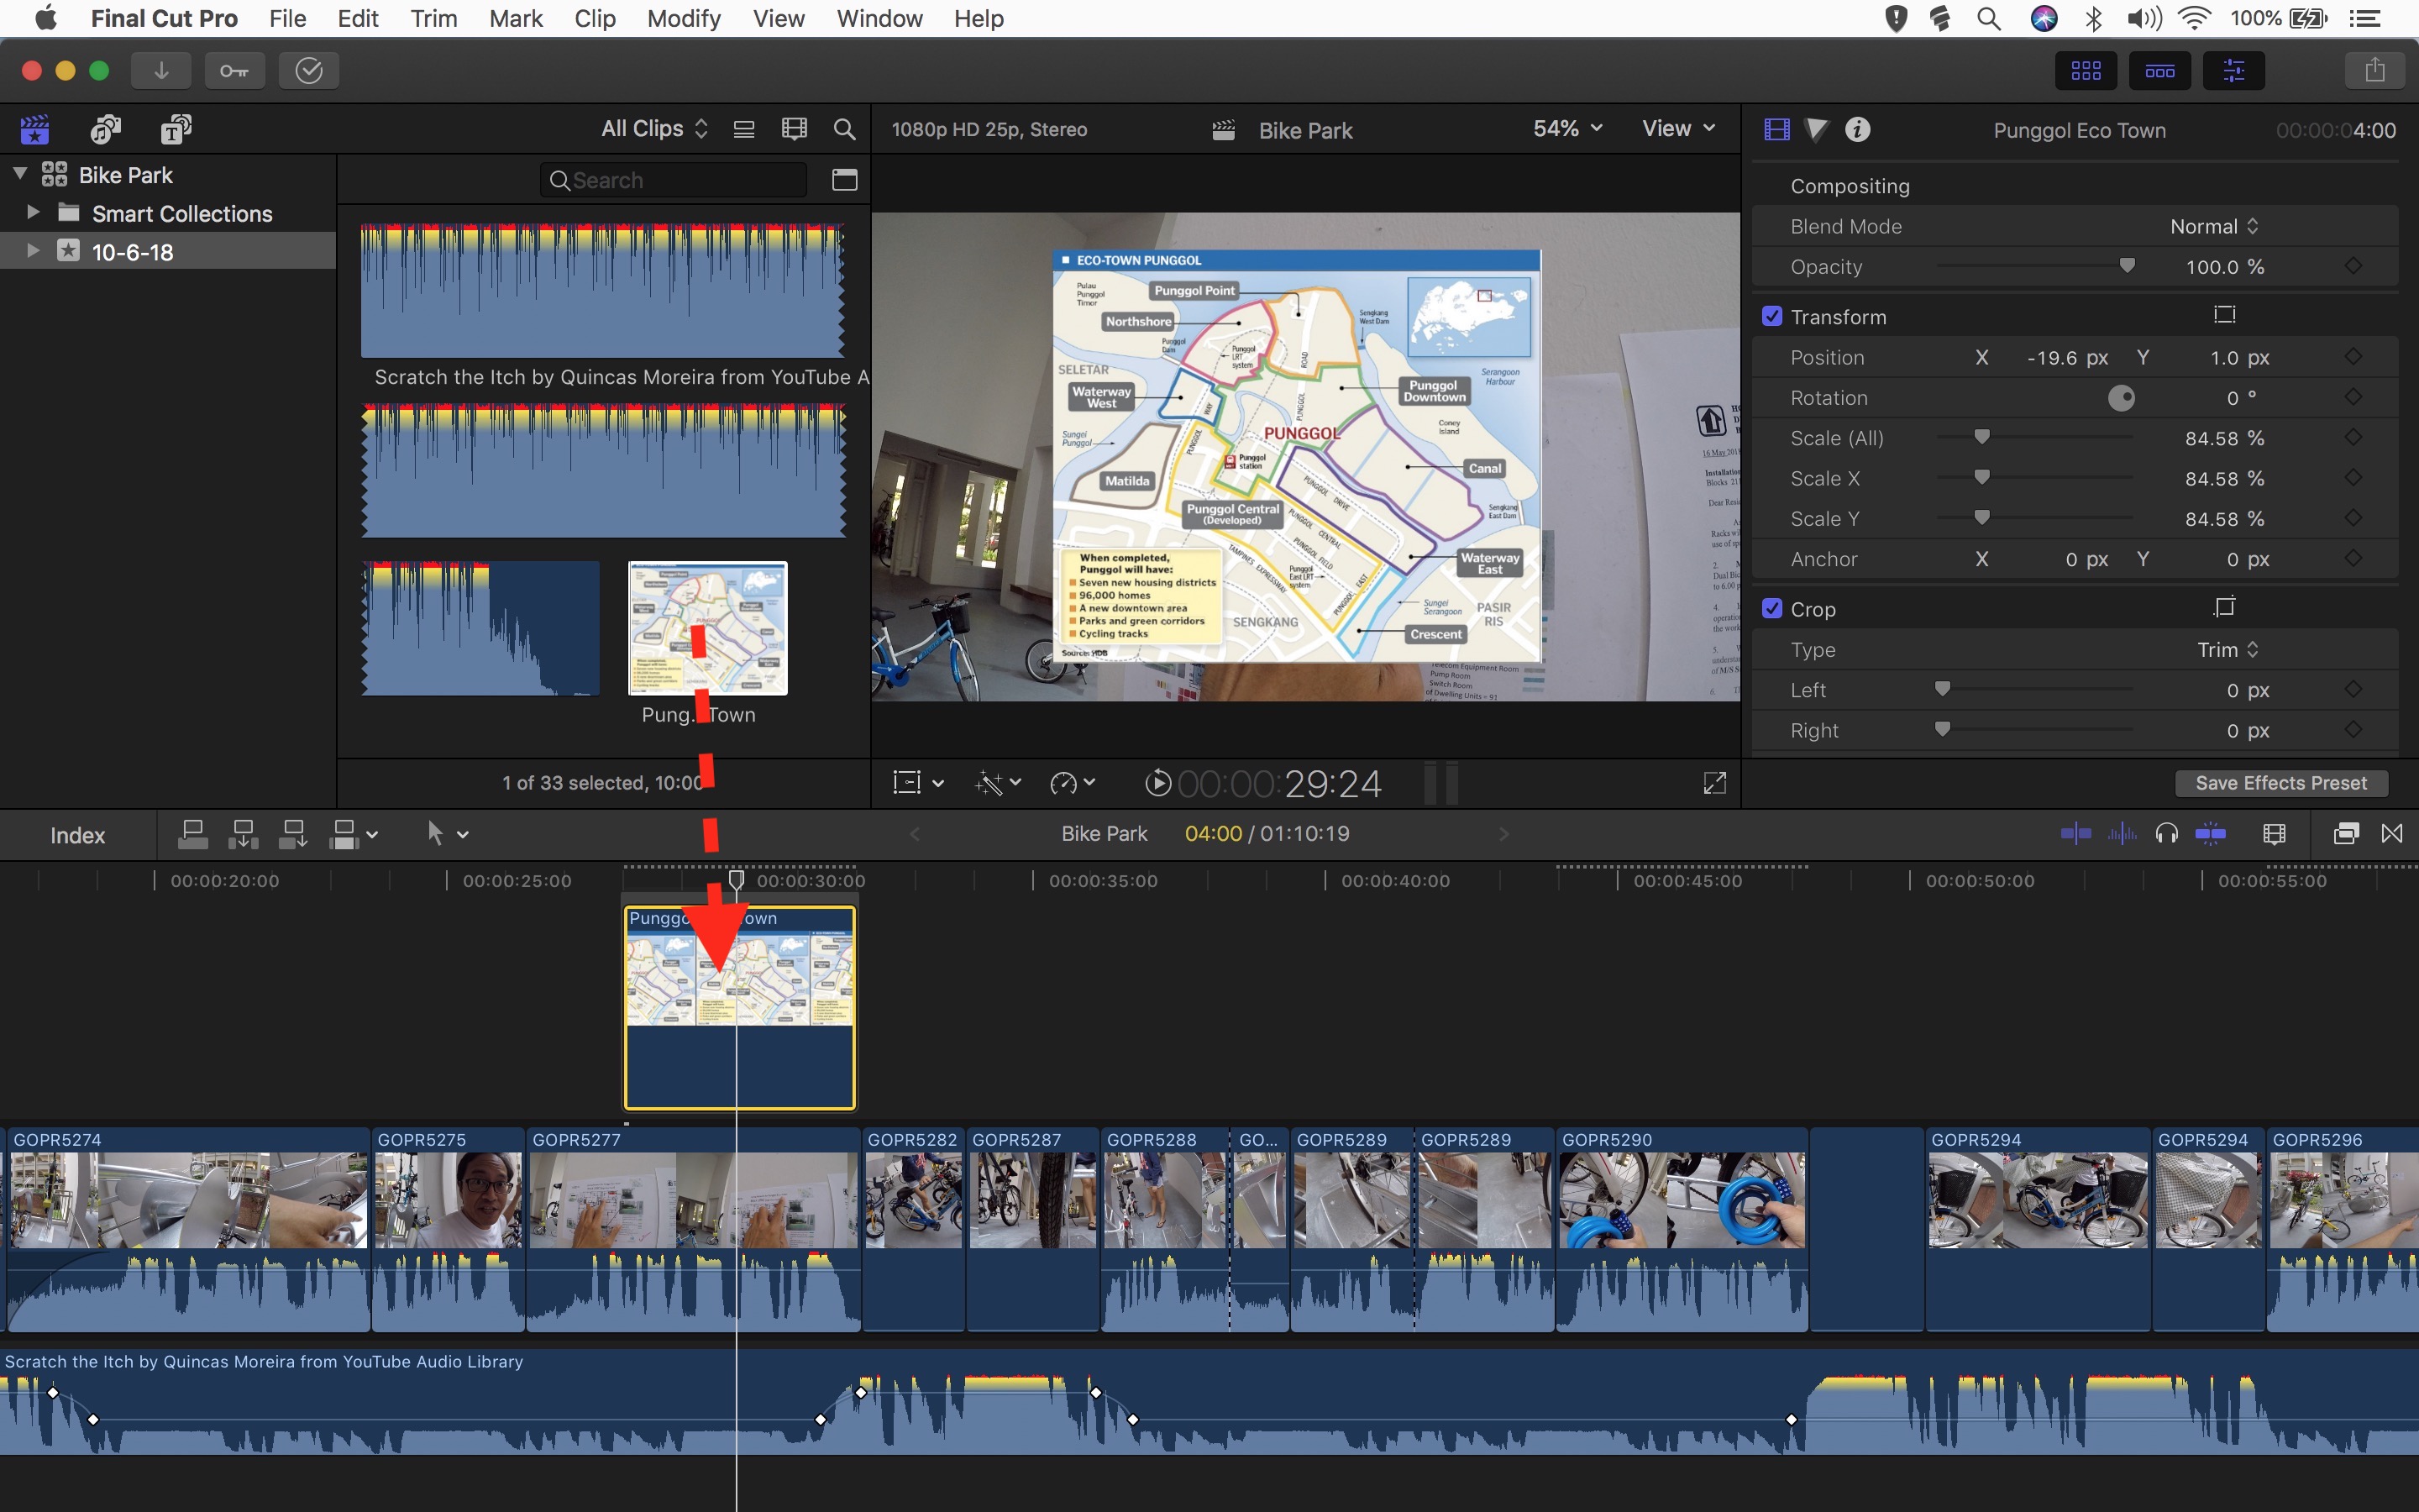Image resolution: width=2419 pixels, height=1512 pixels.
Task: Click the Import Media arrow button
Action: point(160,70)
